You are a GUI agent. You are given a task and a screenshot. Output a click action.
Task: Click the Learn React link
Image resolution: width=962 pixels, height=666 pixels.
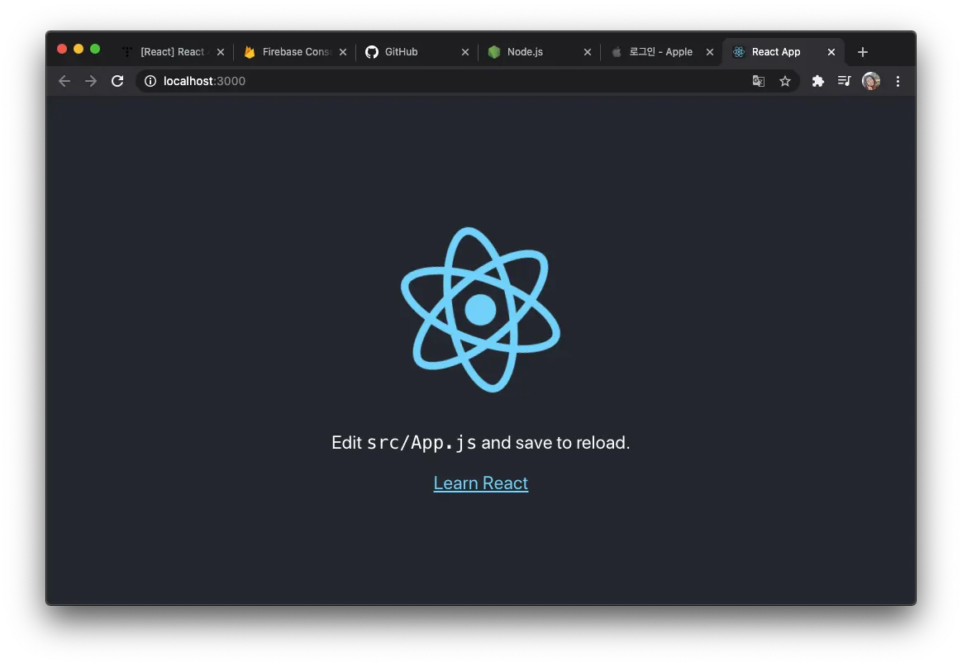tap(480, 483)
